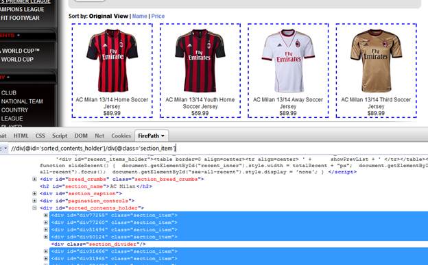The image size is (428, 265).
Task: Open the NATIONAL TEAM sidebar link
Action: (x=22, y=101)
